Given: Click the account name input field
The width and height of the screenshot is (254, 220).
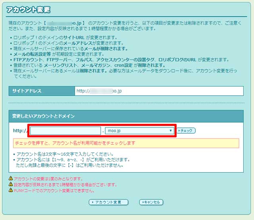Looking at the screenshot, I should [x=65, y=131].
